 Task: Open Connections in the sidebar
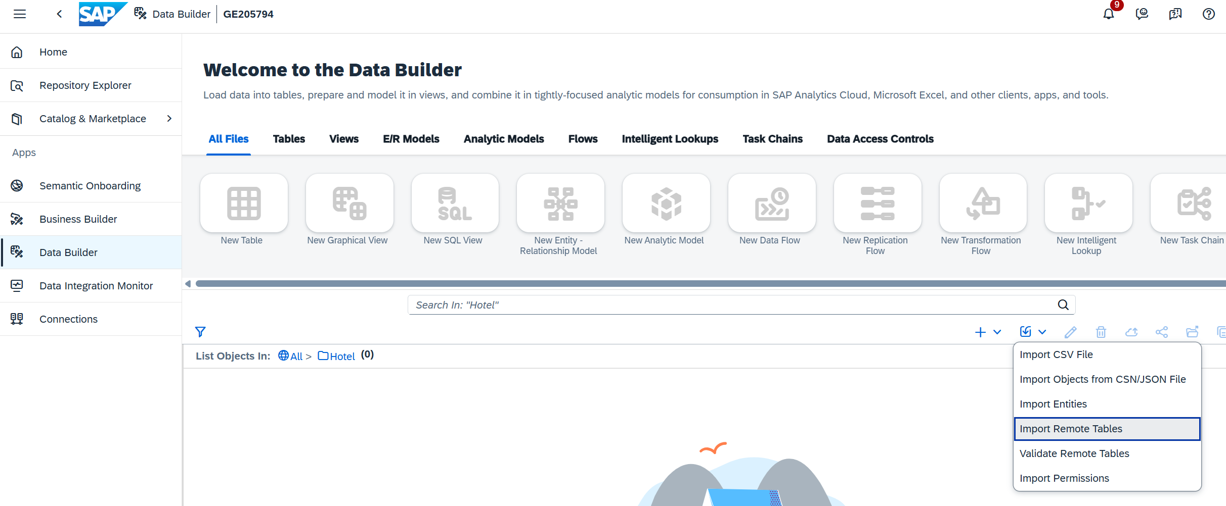click(91, 319)
